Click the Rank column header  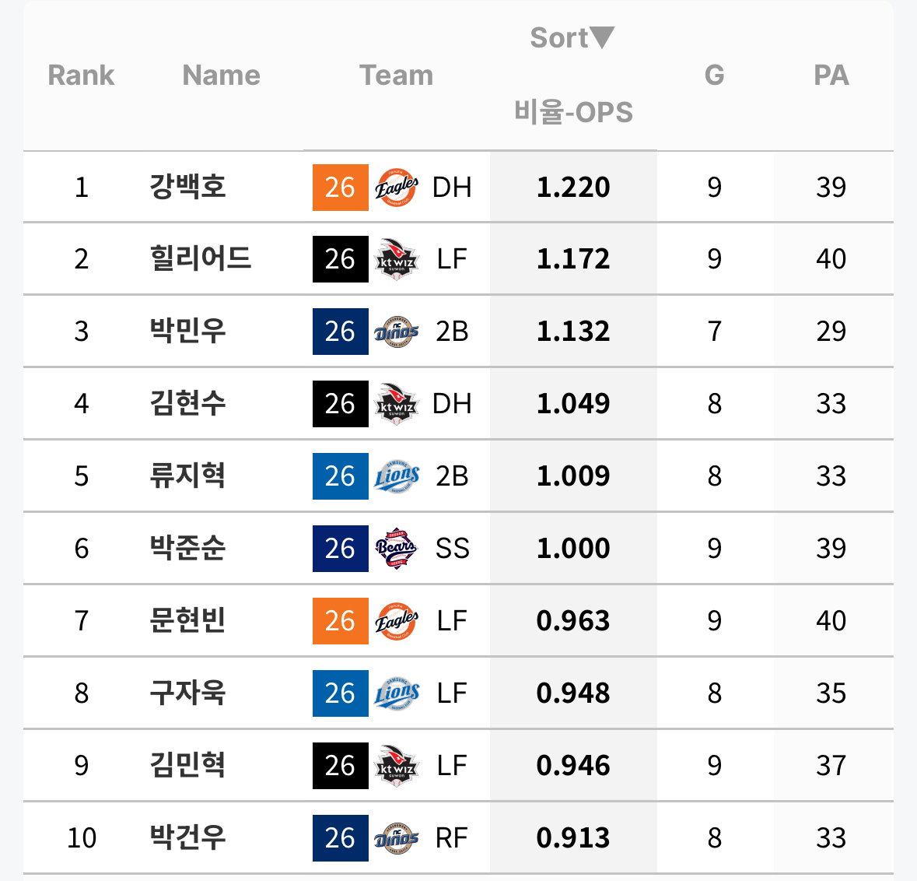coord(82,75)
